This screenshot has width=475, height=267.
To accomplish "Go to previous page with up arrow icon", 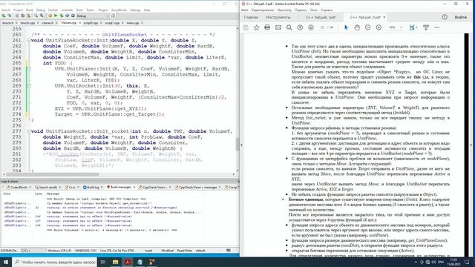I will 300,27.
